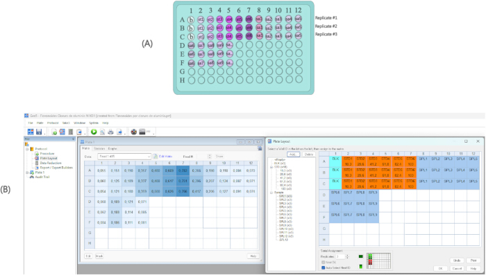This screenshot has width=486, height=275.
Task: Click the vertical fill direction icon in Serial Assignment
Action: 361,266
